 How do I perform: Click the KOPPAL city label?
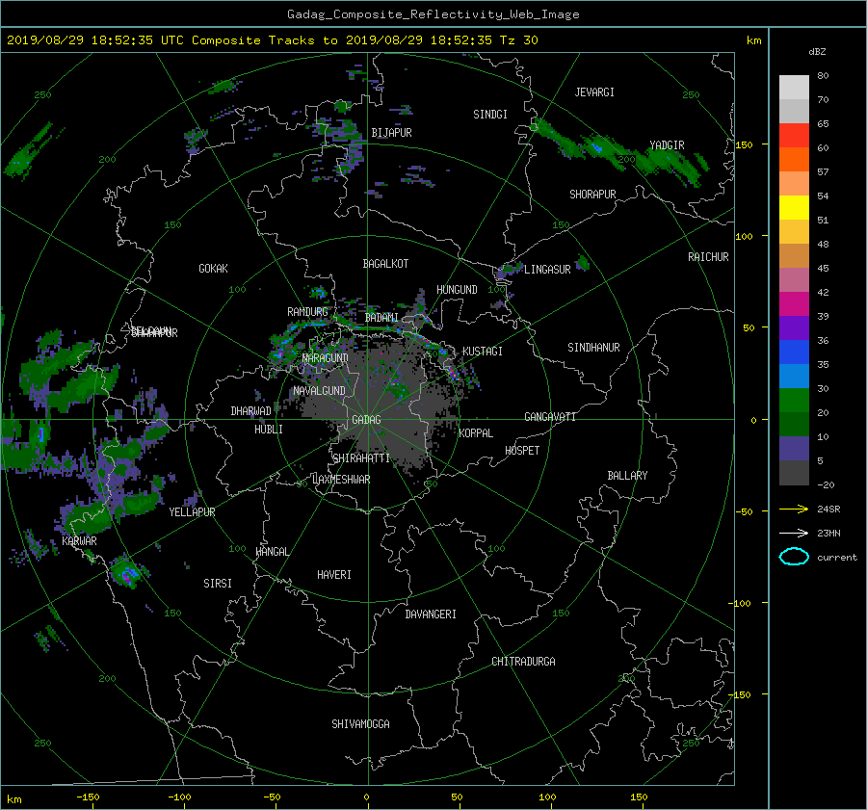coord(476,433)
